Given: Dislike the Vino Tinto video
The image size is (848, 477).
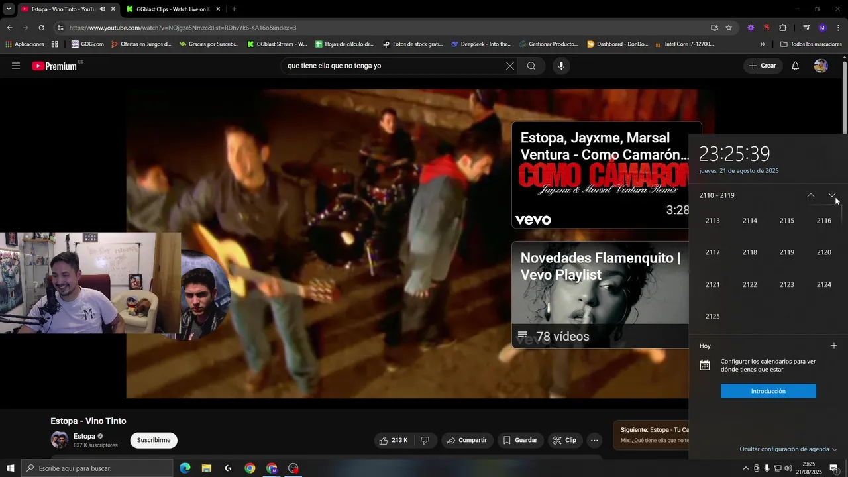Looking at the screenshot, I should [x=425, y=440].
